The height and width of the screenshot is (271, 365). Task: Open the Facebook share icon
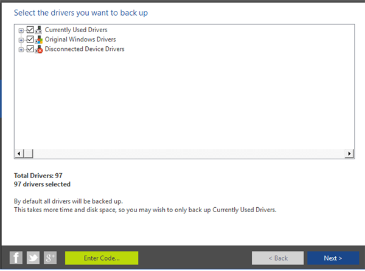(16, 258)
